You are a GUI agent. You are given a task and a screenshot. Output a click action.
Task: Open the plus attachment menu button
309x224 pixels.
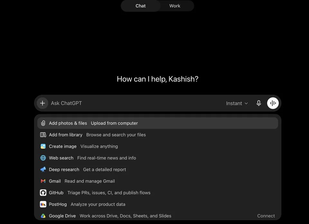point(42,103)
